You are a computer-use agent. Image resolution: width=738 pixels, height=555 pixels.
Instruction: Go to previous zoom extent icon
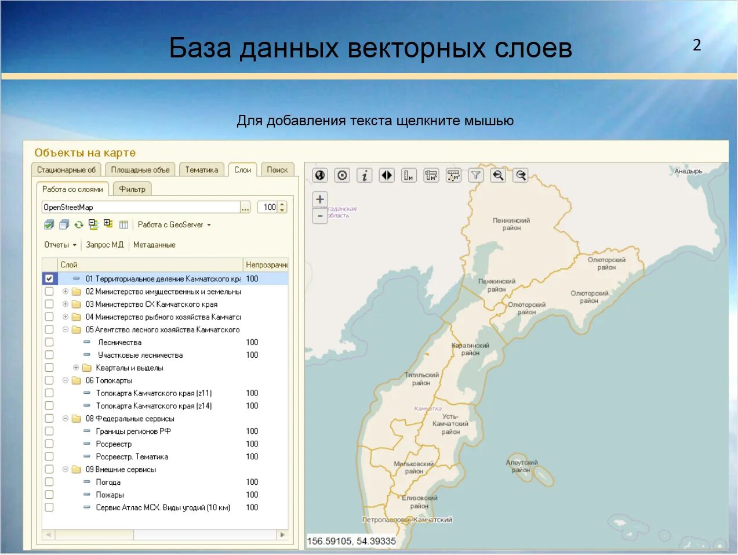(x=498, y=175)
